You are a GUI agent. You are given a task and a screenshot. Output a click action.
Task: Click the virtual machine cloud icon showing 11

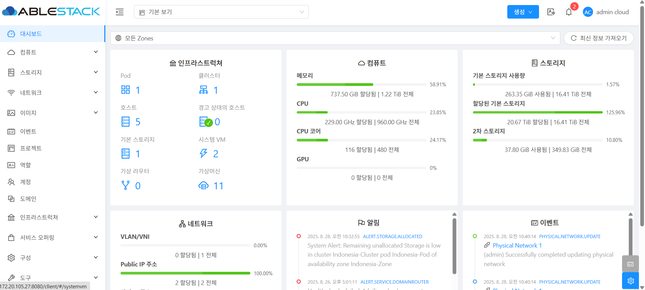204,186
